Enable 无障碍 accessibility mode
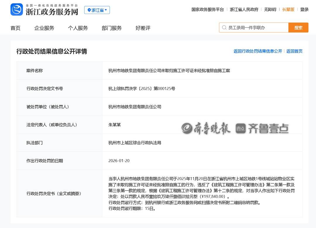The image size is (316, 228). pyautogui.click(x=270, y=9)
